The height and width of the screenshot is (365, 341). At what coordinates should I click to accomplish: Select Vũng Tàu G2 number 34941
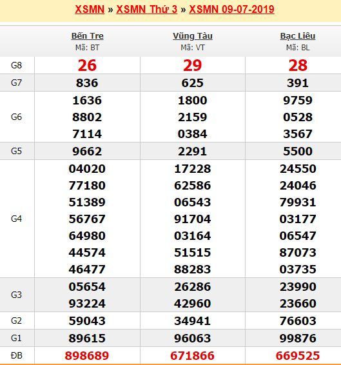click(x=192, y=321)
